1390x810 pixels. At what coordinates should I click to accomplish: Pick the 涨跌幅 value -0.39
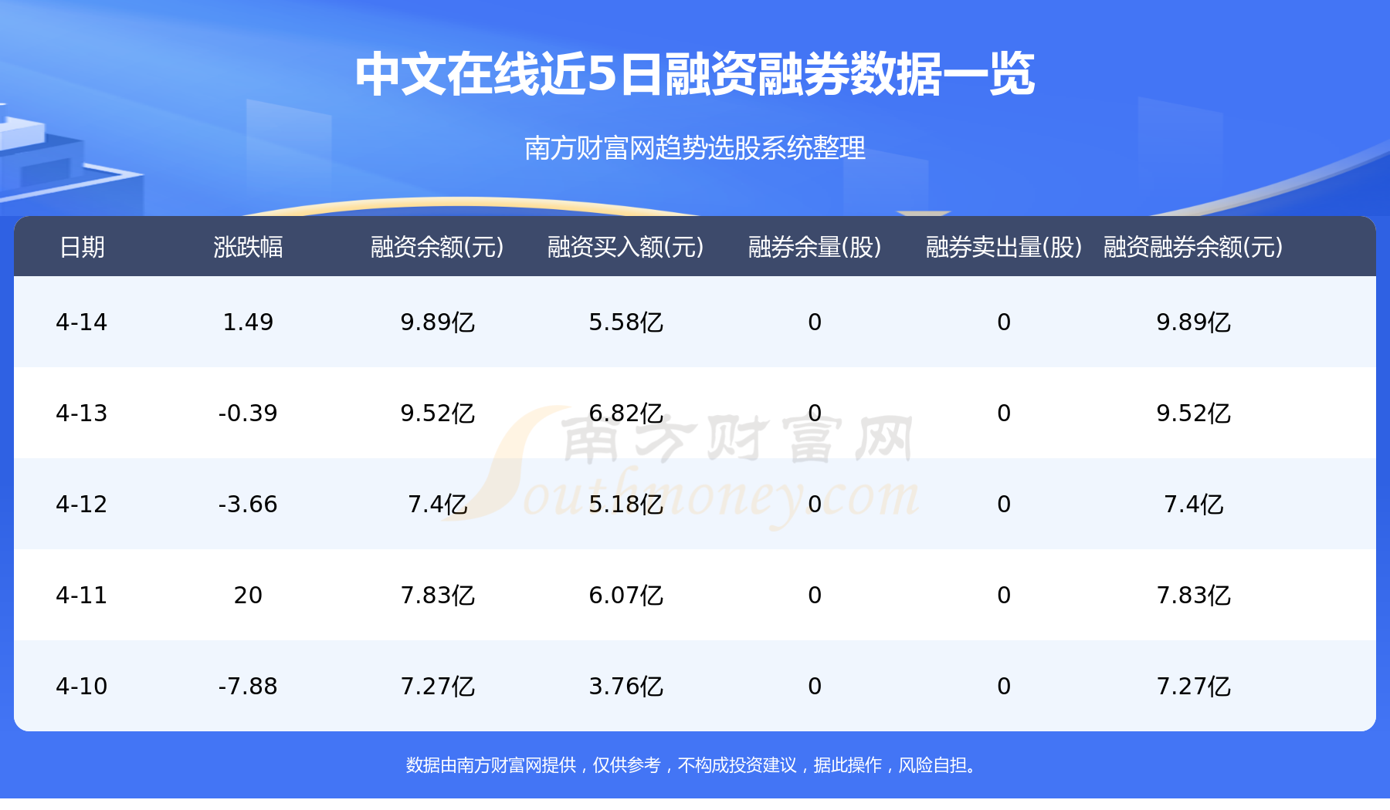click(x=248, y=413)
